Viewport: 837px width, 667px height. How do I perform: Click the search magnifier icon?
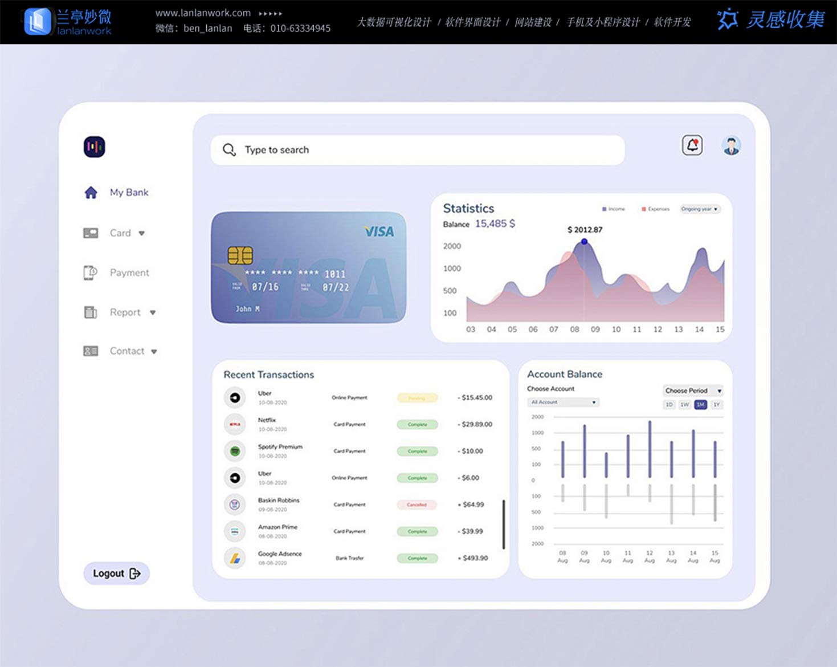pos(229,150)
